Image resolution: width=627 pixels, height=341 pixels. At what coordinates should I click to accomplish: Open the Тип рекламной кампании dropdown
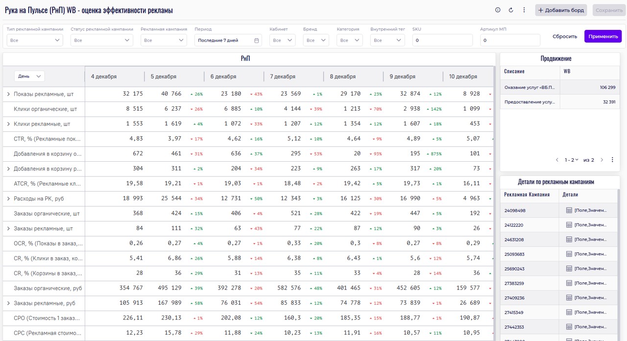[x=35, y=40]
